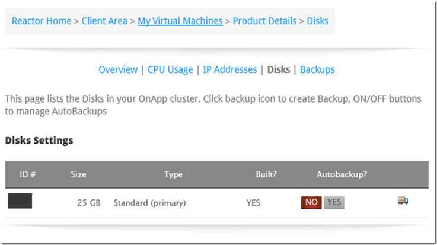Click the Standard (primary) disk type cell
Viewport: 437px width, 245px height.
[149, 203]
